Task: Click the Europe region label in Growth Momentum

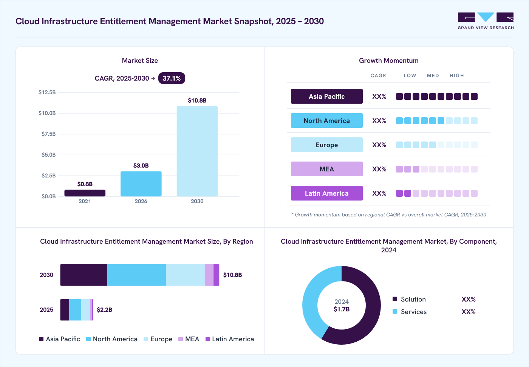Action: coord(327,145)
